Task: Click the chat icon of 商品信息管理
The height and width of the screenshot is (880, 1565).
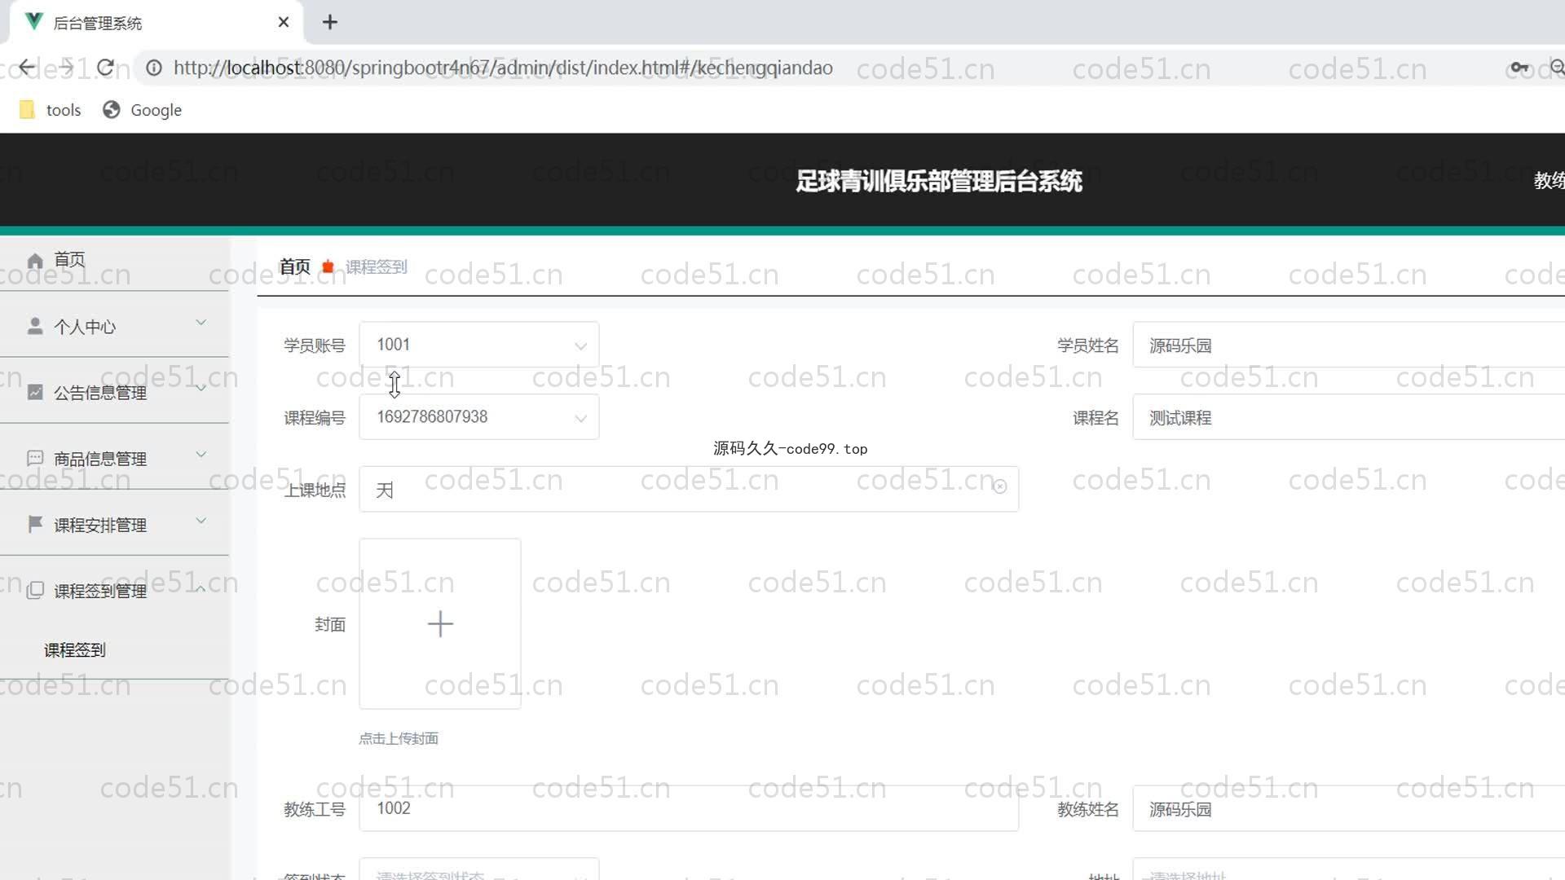Action: [35, 458]
